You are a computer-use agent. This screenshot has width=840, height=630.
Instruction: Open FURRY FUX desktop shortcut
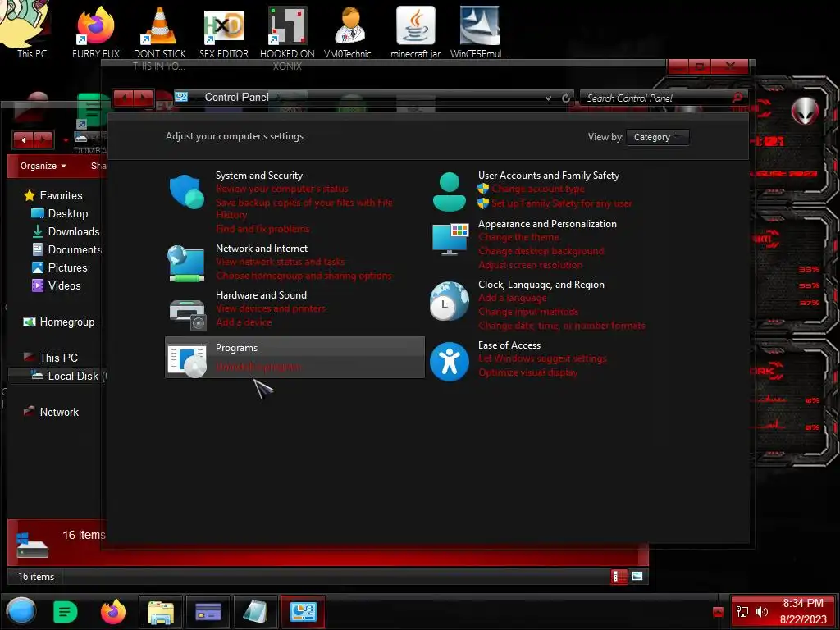click(96, 33)
